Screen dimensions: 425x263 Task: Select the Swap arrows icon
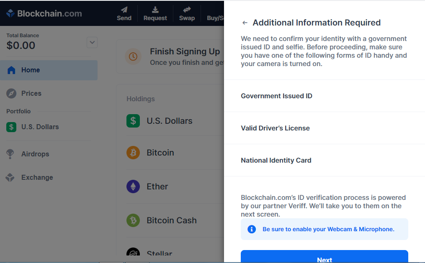pyautogui.click(x=187, y=10)
